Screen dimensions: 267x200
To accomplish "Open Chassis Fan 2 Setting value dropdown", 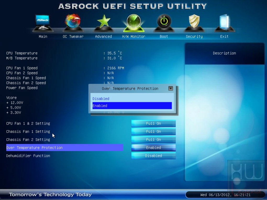I will click(x=153, y=140).
